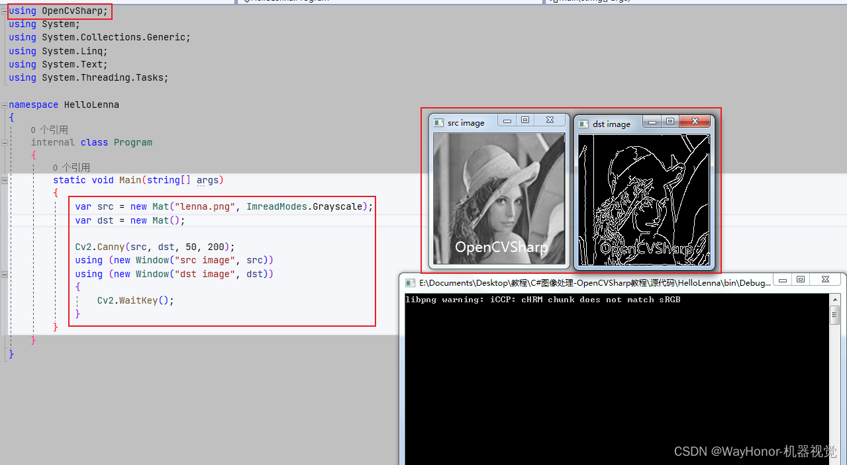Collapse the using directives block
This screenshot has width=847, height=465.
[x=3, y=11]
